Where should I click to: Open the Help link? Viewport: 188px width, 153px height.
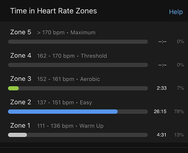(176, 12)
